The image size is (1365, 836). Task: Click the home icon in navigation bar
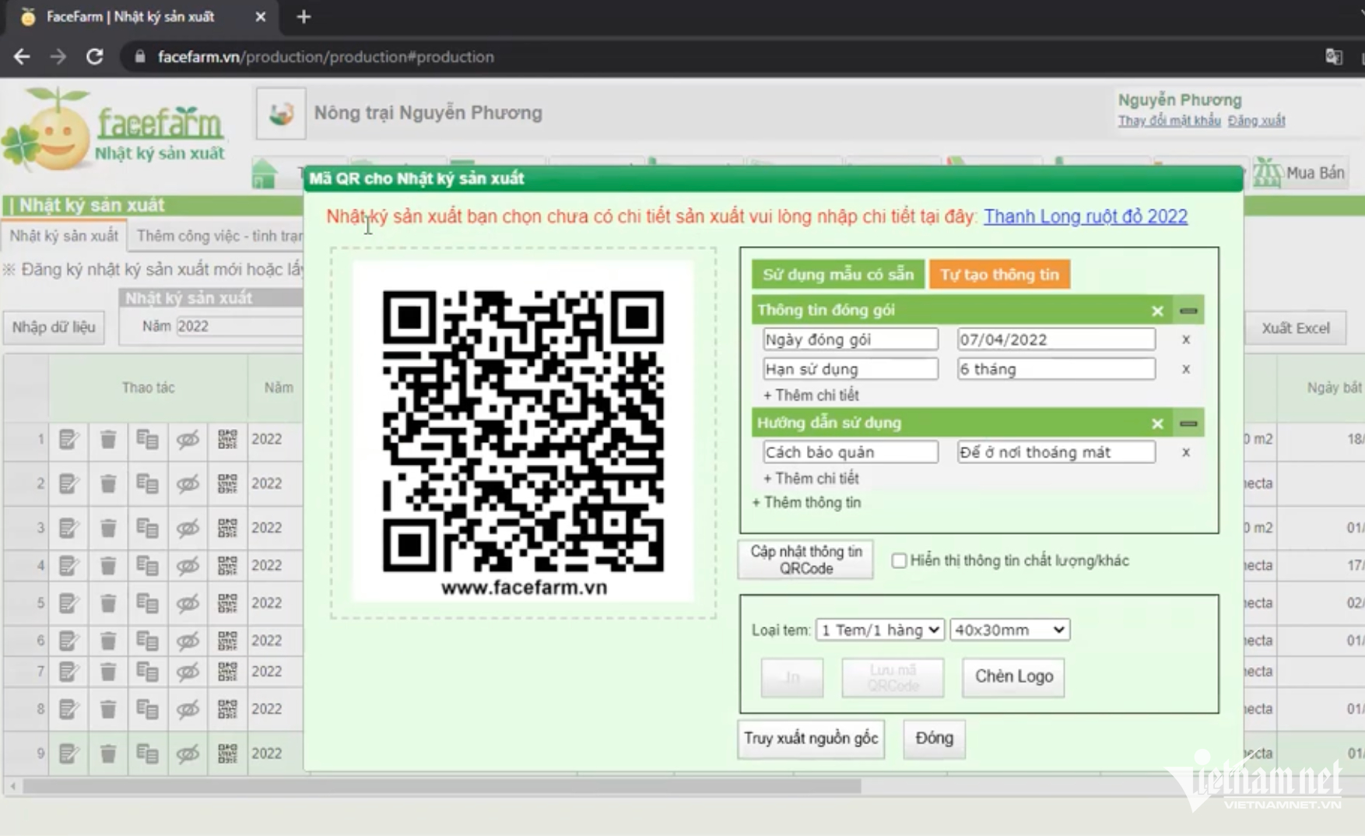(x=265, y=173)
